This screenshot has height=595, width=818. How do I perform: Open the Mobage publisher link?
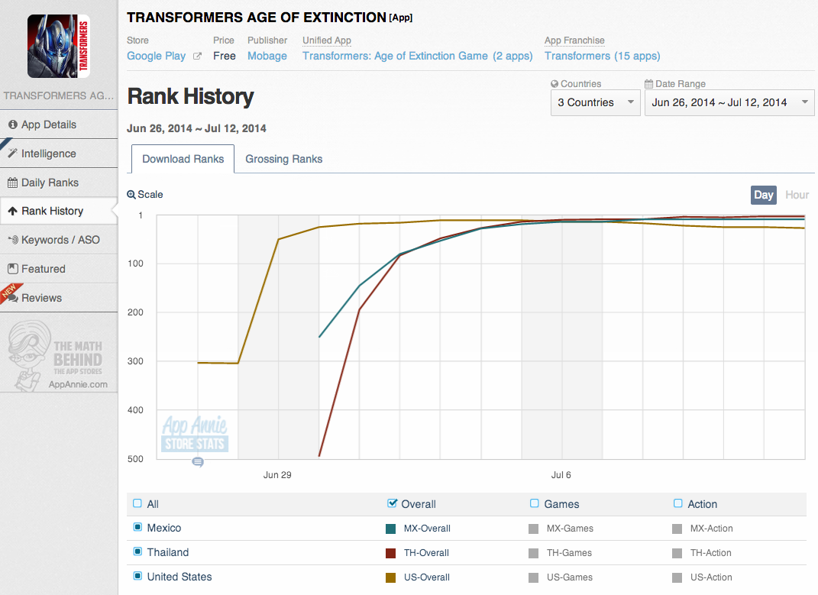pos(267,56)
